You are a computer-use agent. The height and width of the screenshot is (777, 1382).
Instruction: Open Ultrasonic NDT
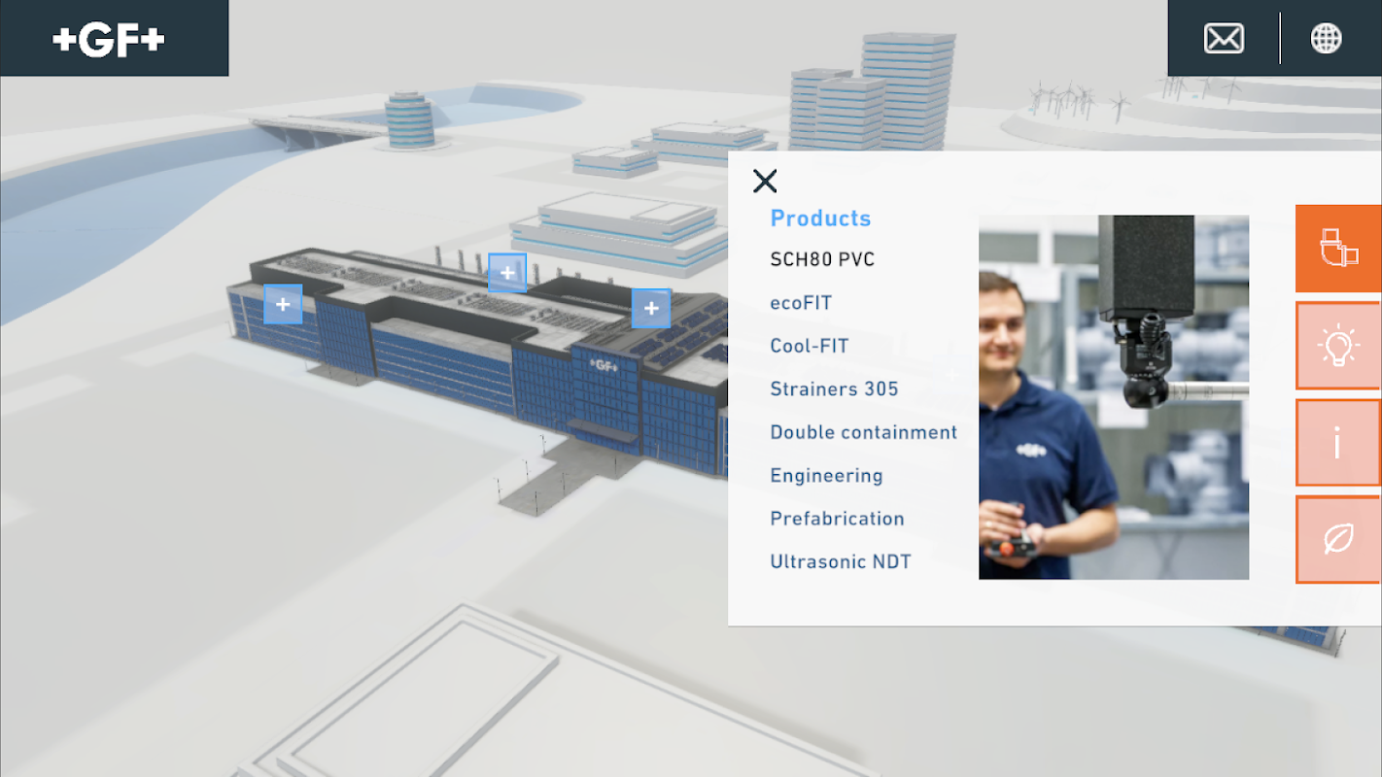click(841, 561)
